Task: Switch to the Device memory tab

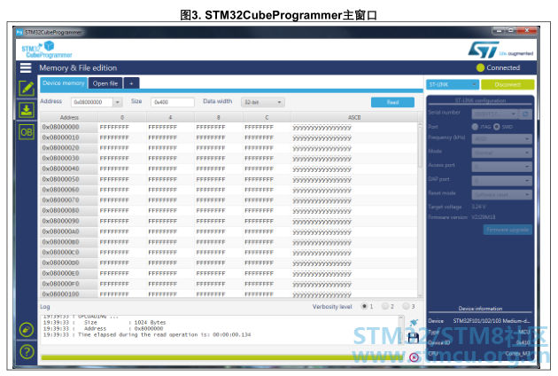Action: (64, 83)
